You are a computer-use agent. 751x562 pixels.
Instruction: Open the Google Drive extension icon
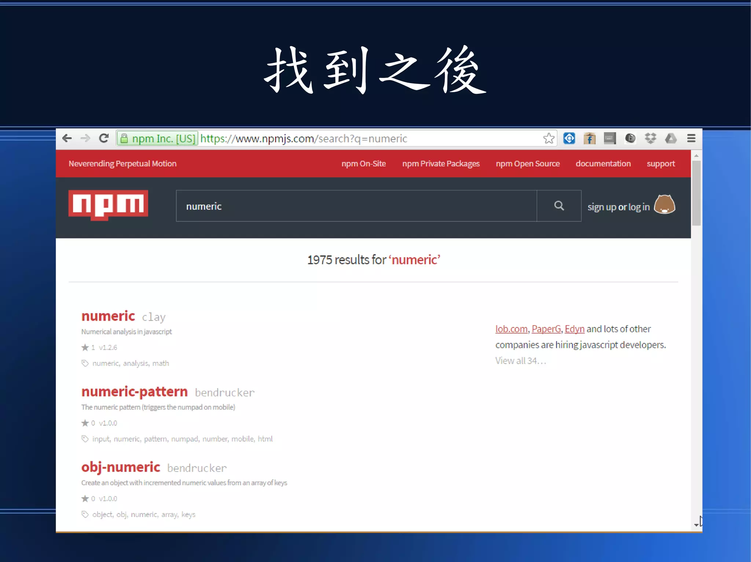[x=671, y=138]
